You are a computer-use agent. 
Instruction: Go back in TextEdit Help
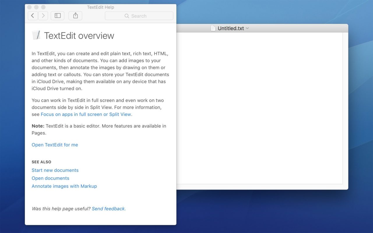click(33, 16)
